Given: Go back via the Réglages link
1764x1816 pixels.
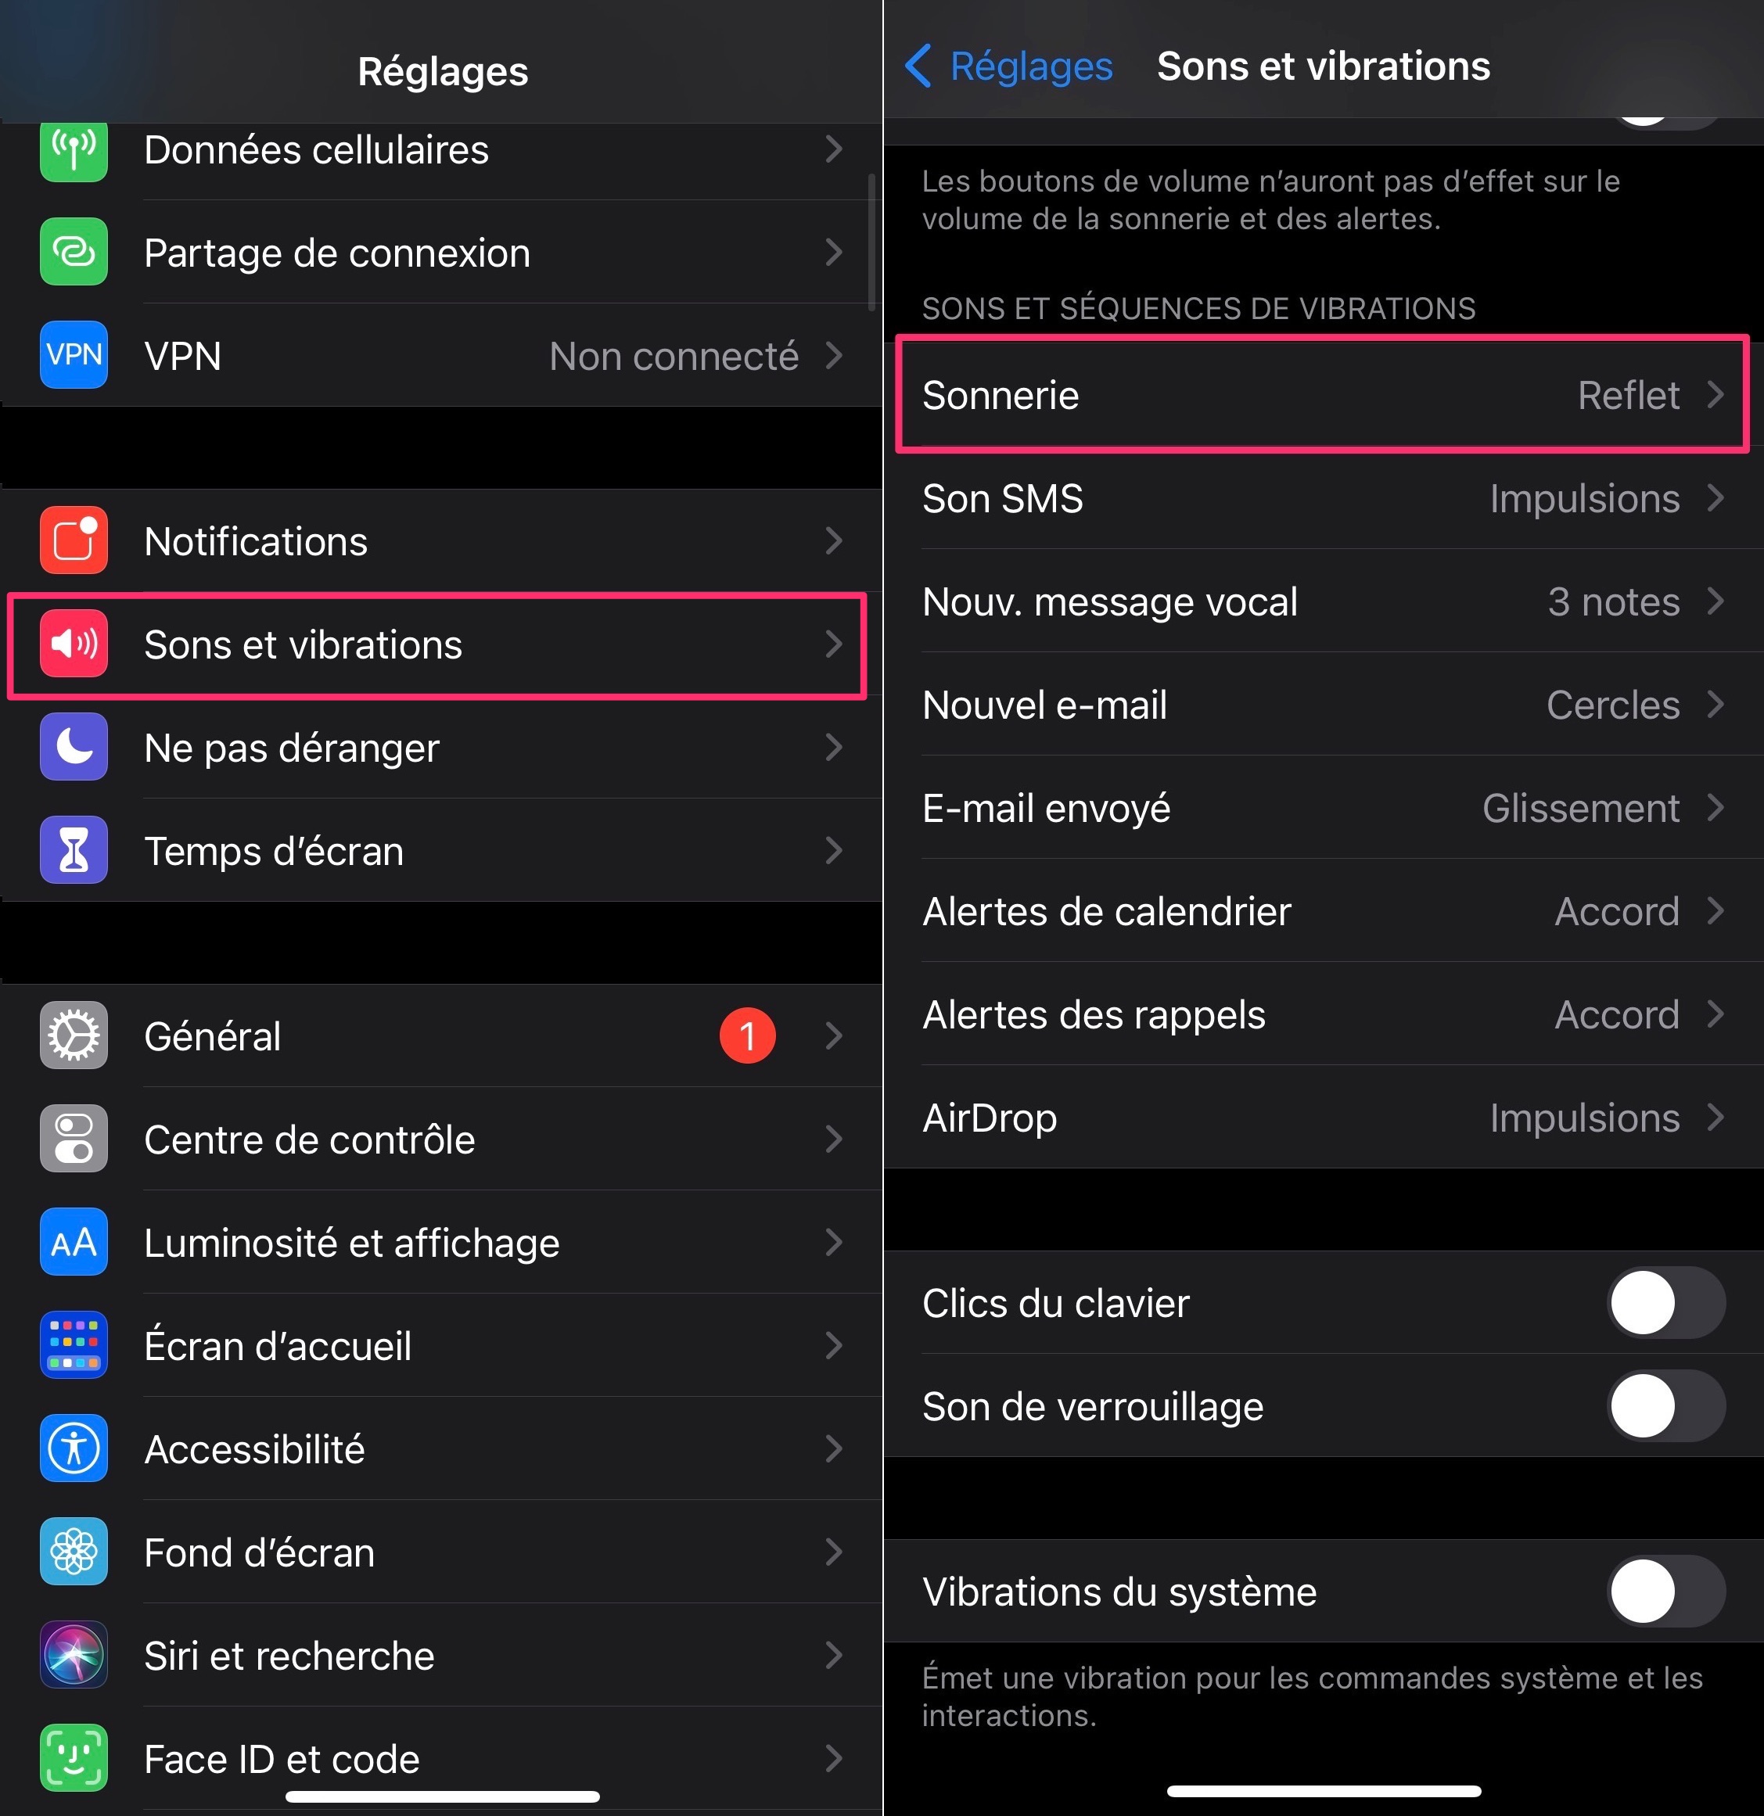Looking at the screenshot, I should [x=1008, y=66].
